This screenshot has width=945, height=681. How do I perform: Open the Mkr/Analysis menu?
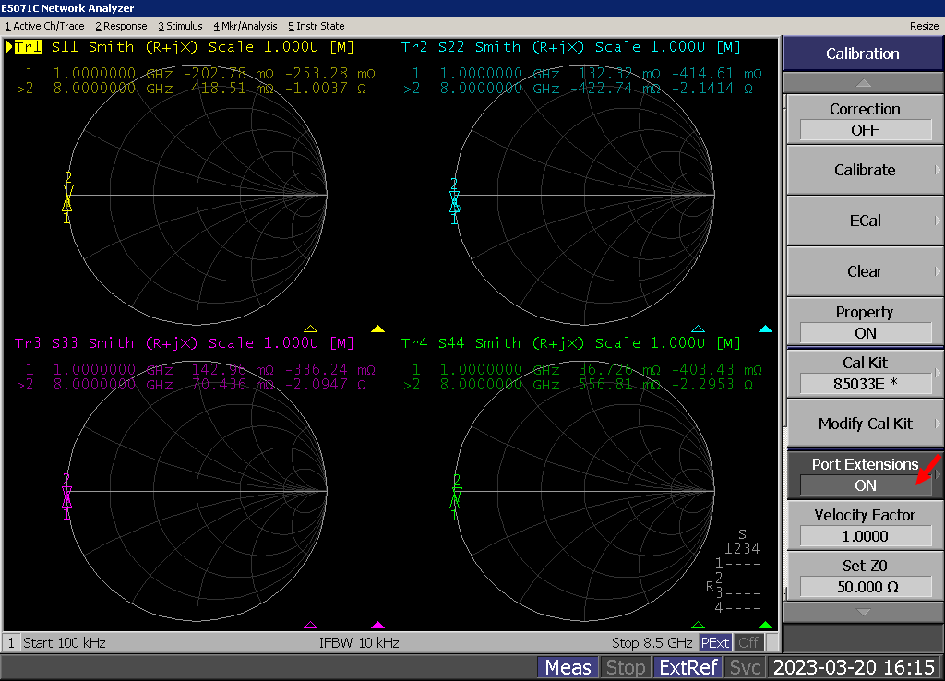[x=245, y=26]
